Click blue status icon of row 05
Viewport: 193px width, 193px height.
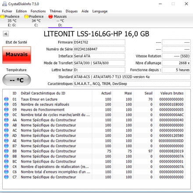[6, 104]
